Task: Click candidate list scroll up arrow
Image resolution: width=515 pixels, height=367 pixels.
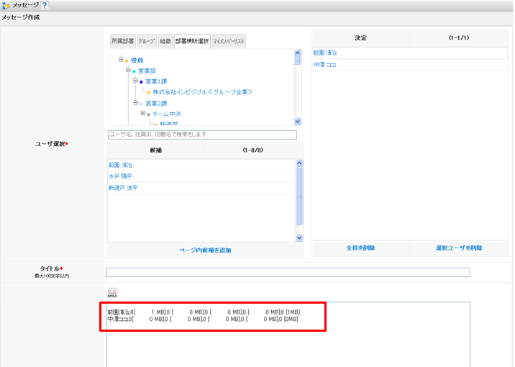Action: tap(299, 164)
